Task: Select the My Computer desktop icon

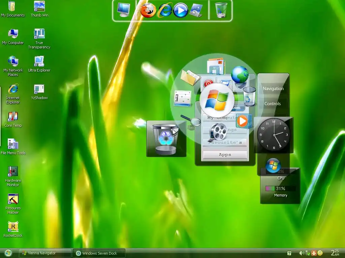Action: click(x=13, y=37)
